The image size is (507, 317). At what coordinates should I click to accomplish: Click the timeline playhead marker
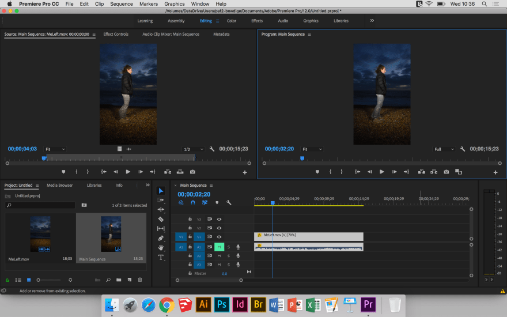(273, 203)
